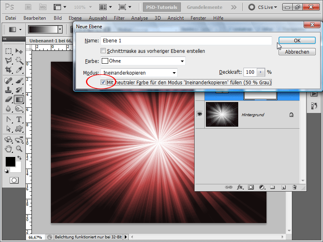
Task: Launch Mini Bridge from application bar
Action: click(x=43, y=7)
